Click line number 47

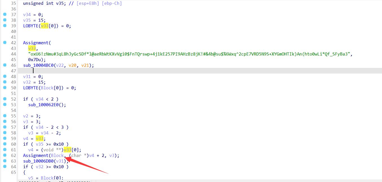coord(14,71)
